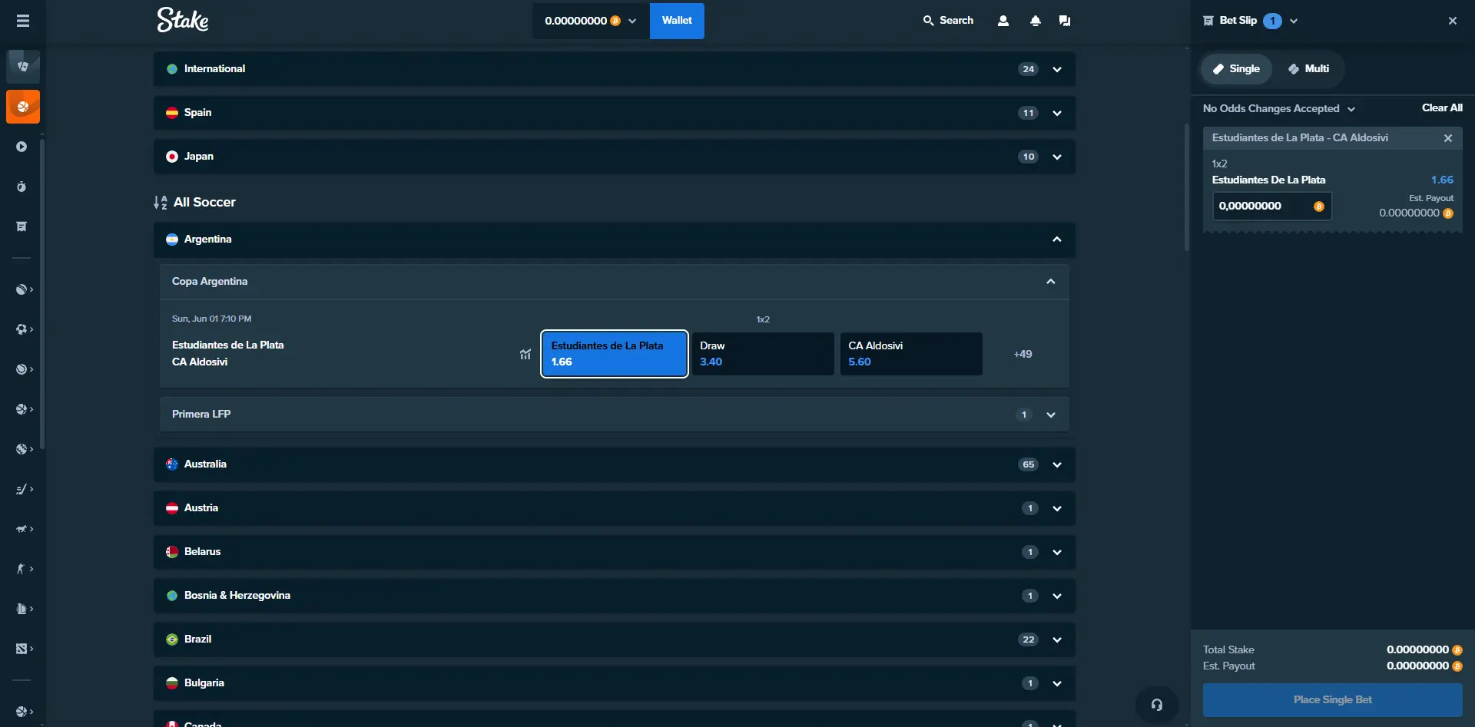Click the Total Stake label
1475x727 pixels.
[x=1228, y=649]
